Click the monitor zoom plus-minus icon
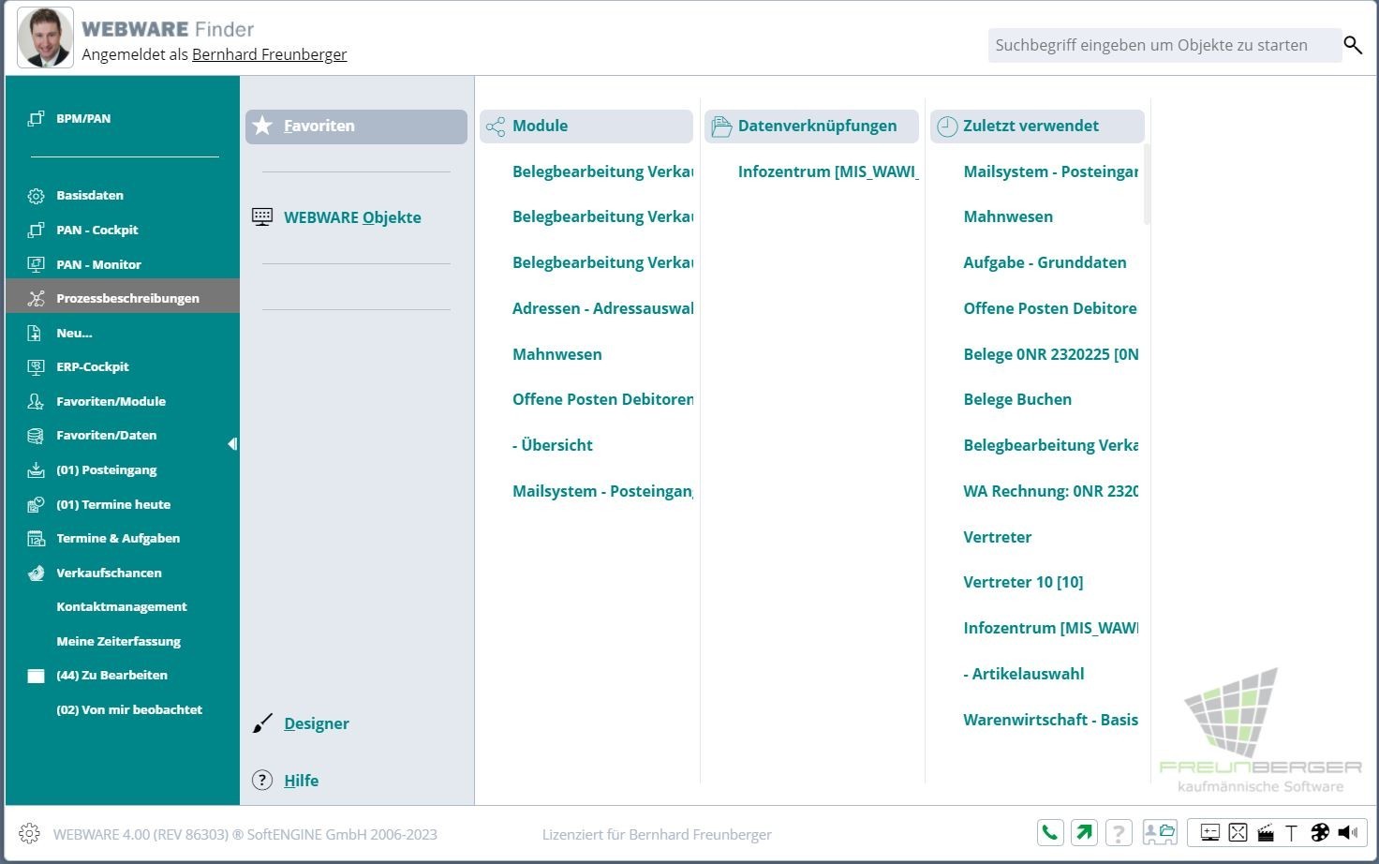The width and height of the screenshot is (1379, 864). (x=1209, y=832)
